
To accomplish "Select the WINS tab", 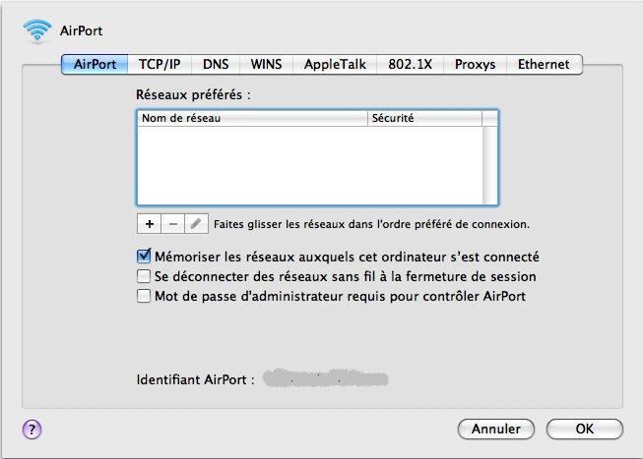I will pyautogui.click(x=266, y=64).
